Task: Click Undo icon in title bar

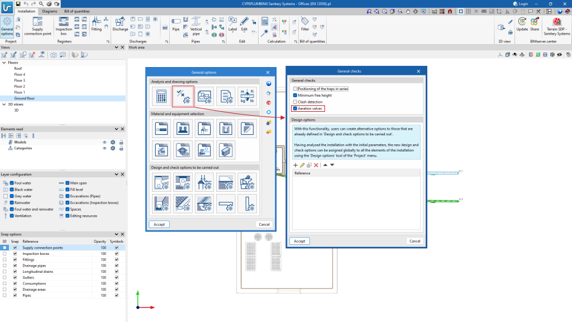Action: (x=26, y=4)
